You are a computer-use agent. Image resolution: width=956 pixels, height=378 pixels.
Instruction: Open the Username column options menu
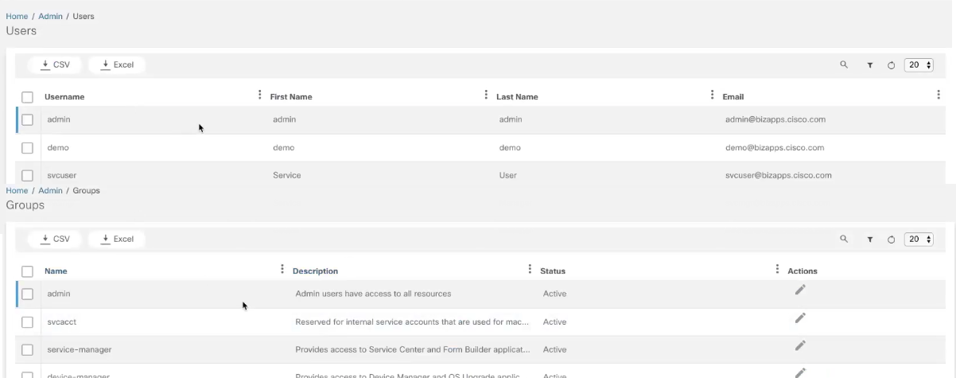click(x=260, y=95)
